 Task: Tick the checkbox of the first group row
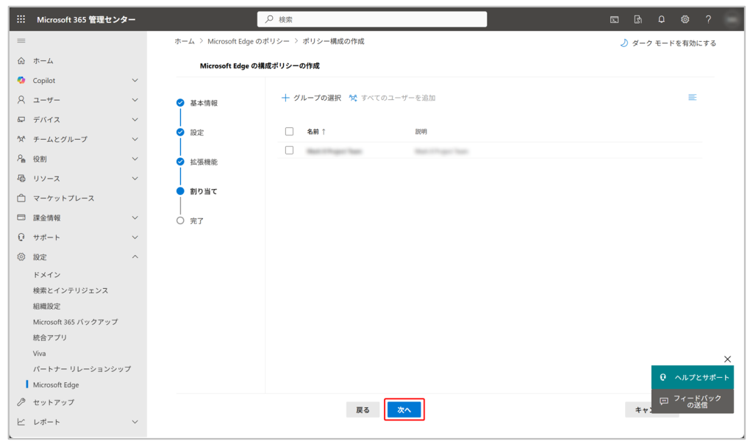[x=289, y=151]
